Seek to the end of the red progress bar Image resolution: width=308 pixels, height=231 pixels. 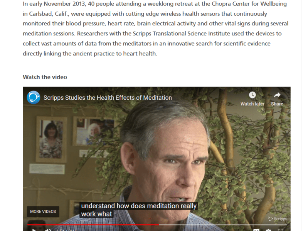click(159, 225)
